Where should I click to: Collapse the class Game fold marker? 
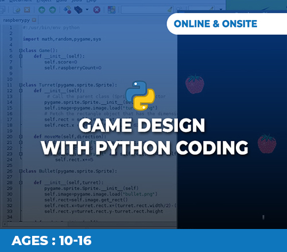(21, 51)
